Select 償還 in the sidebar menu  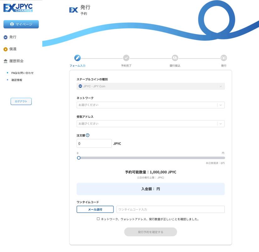tap(13, 49)
